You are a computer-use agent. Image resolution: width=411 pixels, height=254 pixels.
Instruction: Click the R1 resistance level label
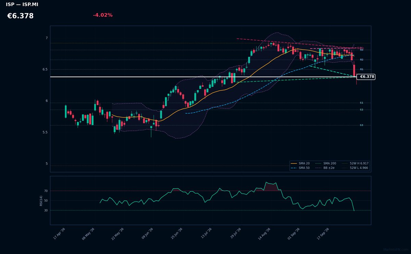pyautogui.click(x=361, y=69)
